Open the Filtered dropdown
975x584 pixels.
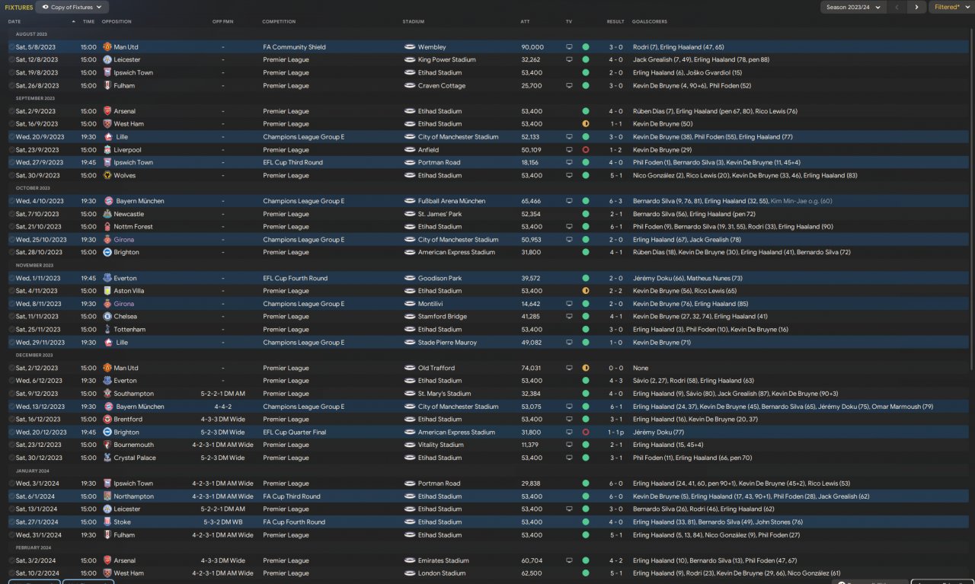[951, 7]
